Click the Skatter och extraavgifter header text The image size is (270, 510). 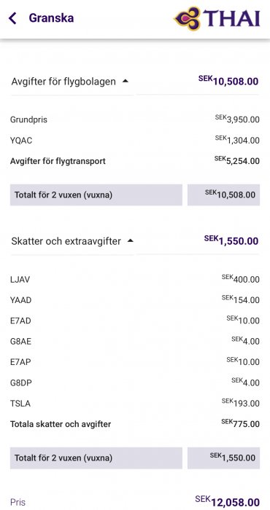(66, 241)
